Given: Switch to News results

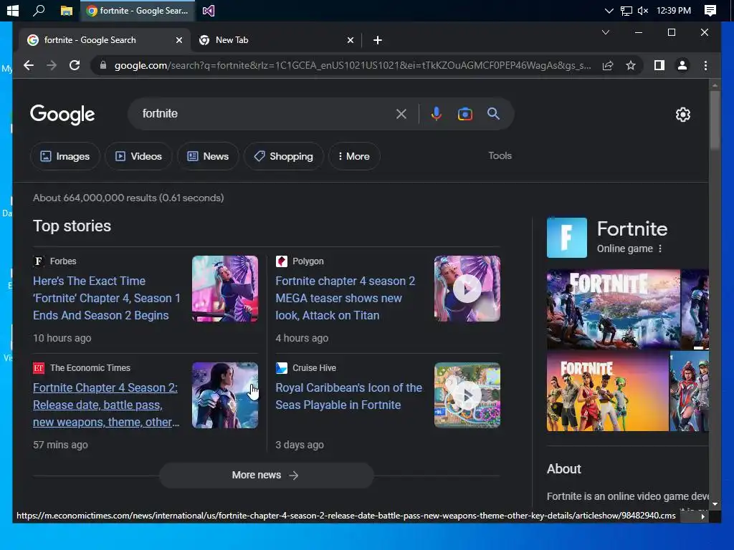Looking at the screenshot, I should click(208, 156).
